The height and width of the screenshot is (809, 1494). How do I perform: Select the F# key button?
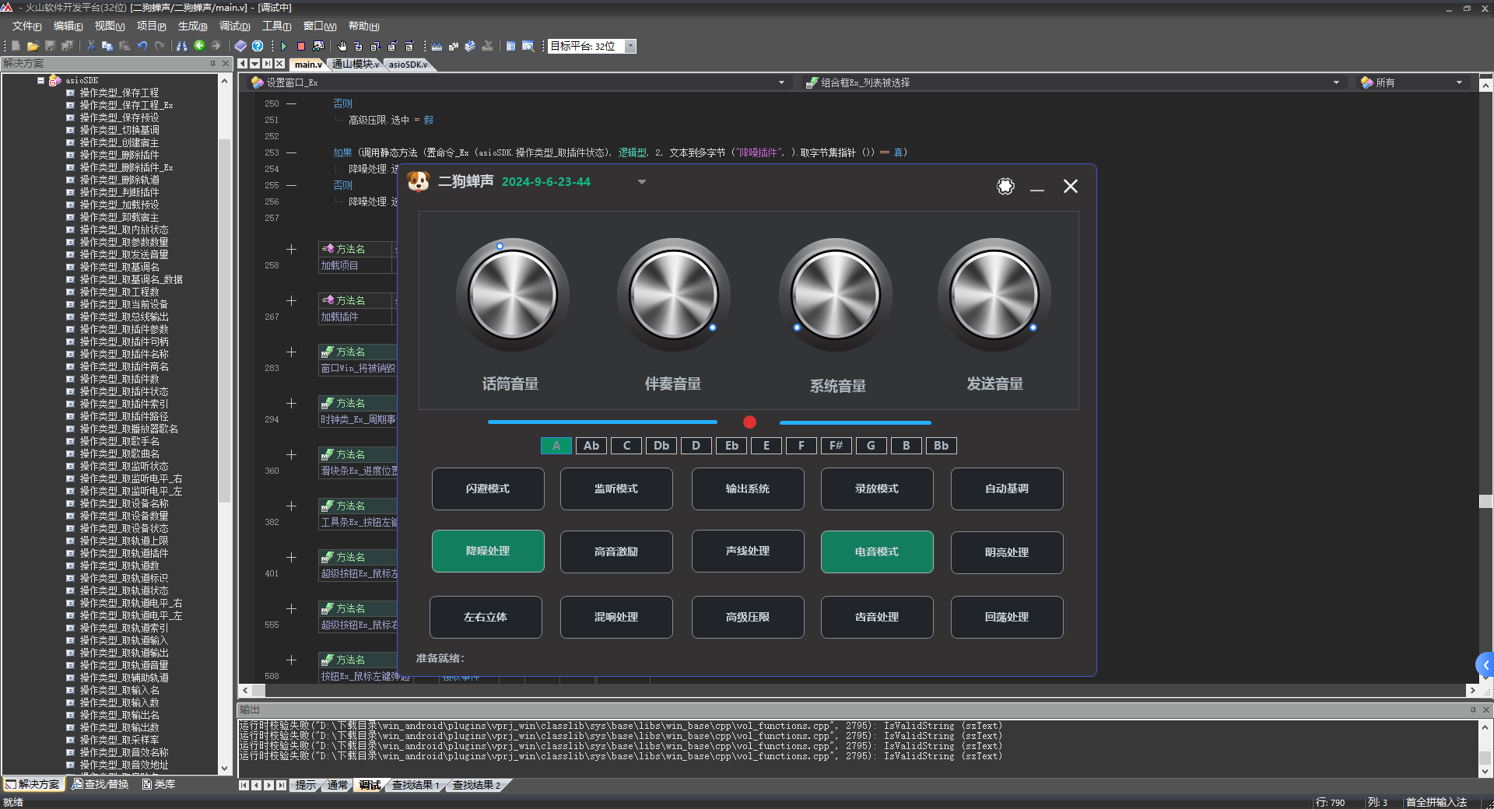click(x=836, y=446)
